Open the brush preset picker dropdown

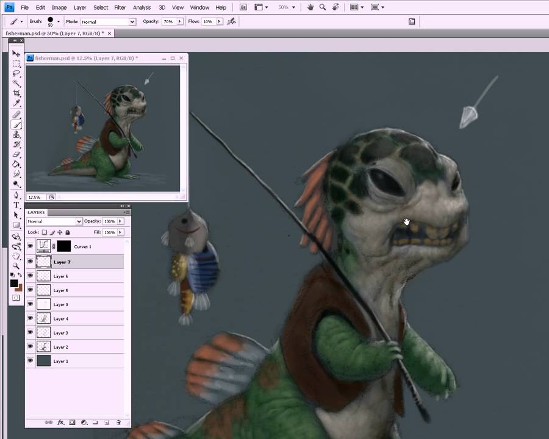pos(59,21)
